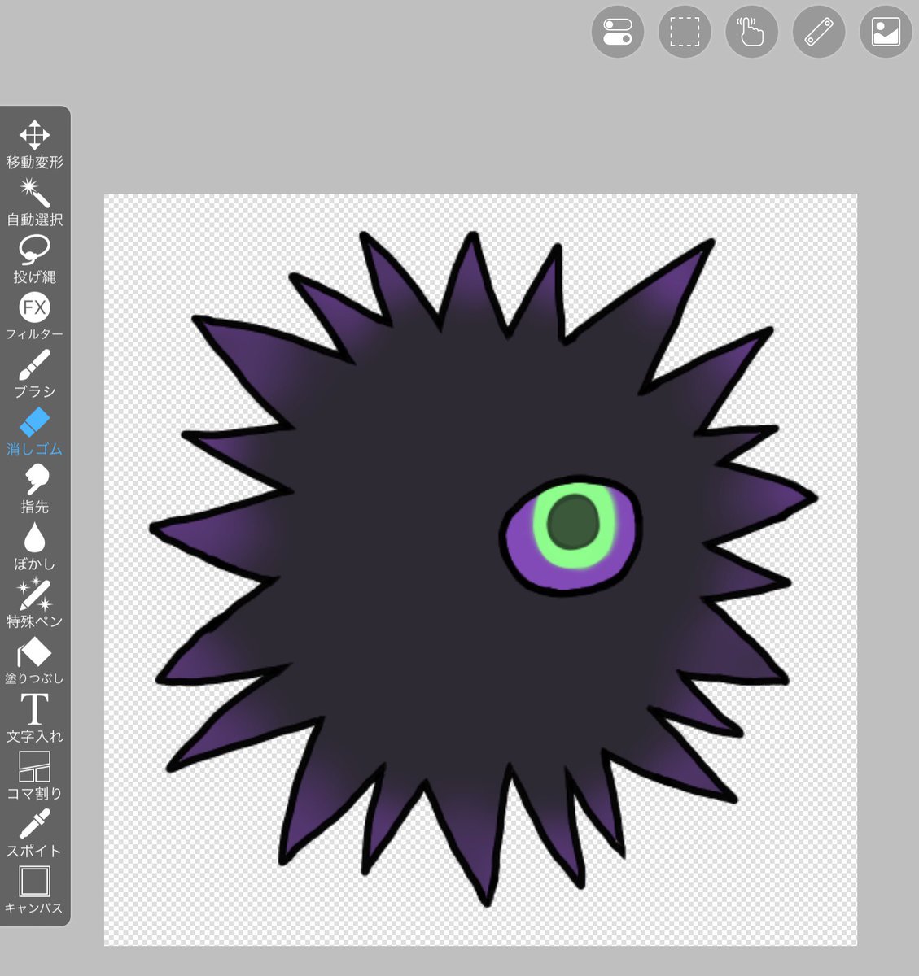Open the FX フィルター filter tool

click(x=34, y=316)
